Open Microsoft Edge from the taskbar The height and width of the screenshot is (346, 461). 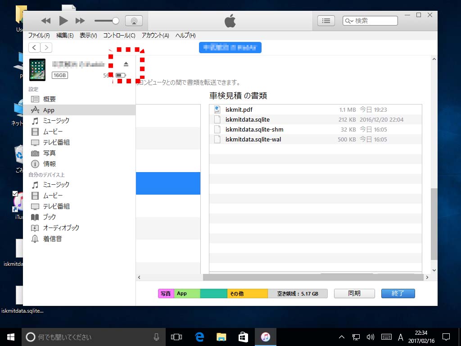point(199,337)
